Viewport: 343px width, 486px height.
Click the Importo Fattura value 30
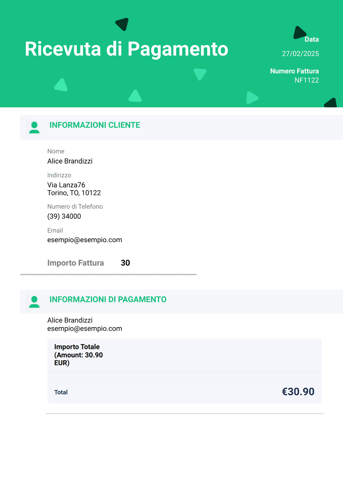[125, 263]
